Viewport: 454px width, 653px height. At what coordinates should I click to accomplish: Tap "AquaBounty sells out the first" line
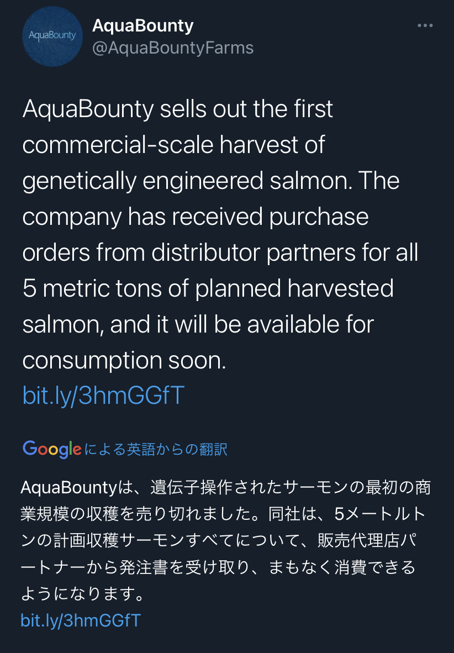coord(178,109)
